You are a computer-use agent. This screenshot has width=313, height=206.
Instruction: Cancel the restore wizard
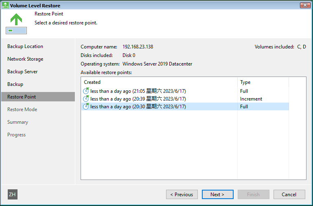click(289, 194)
